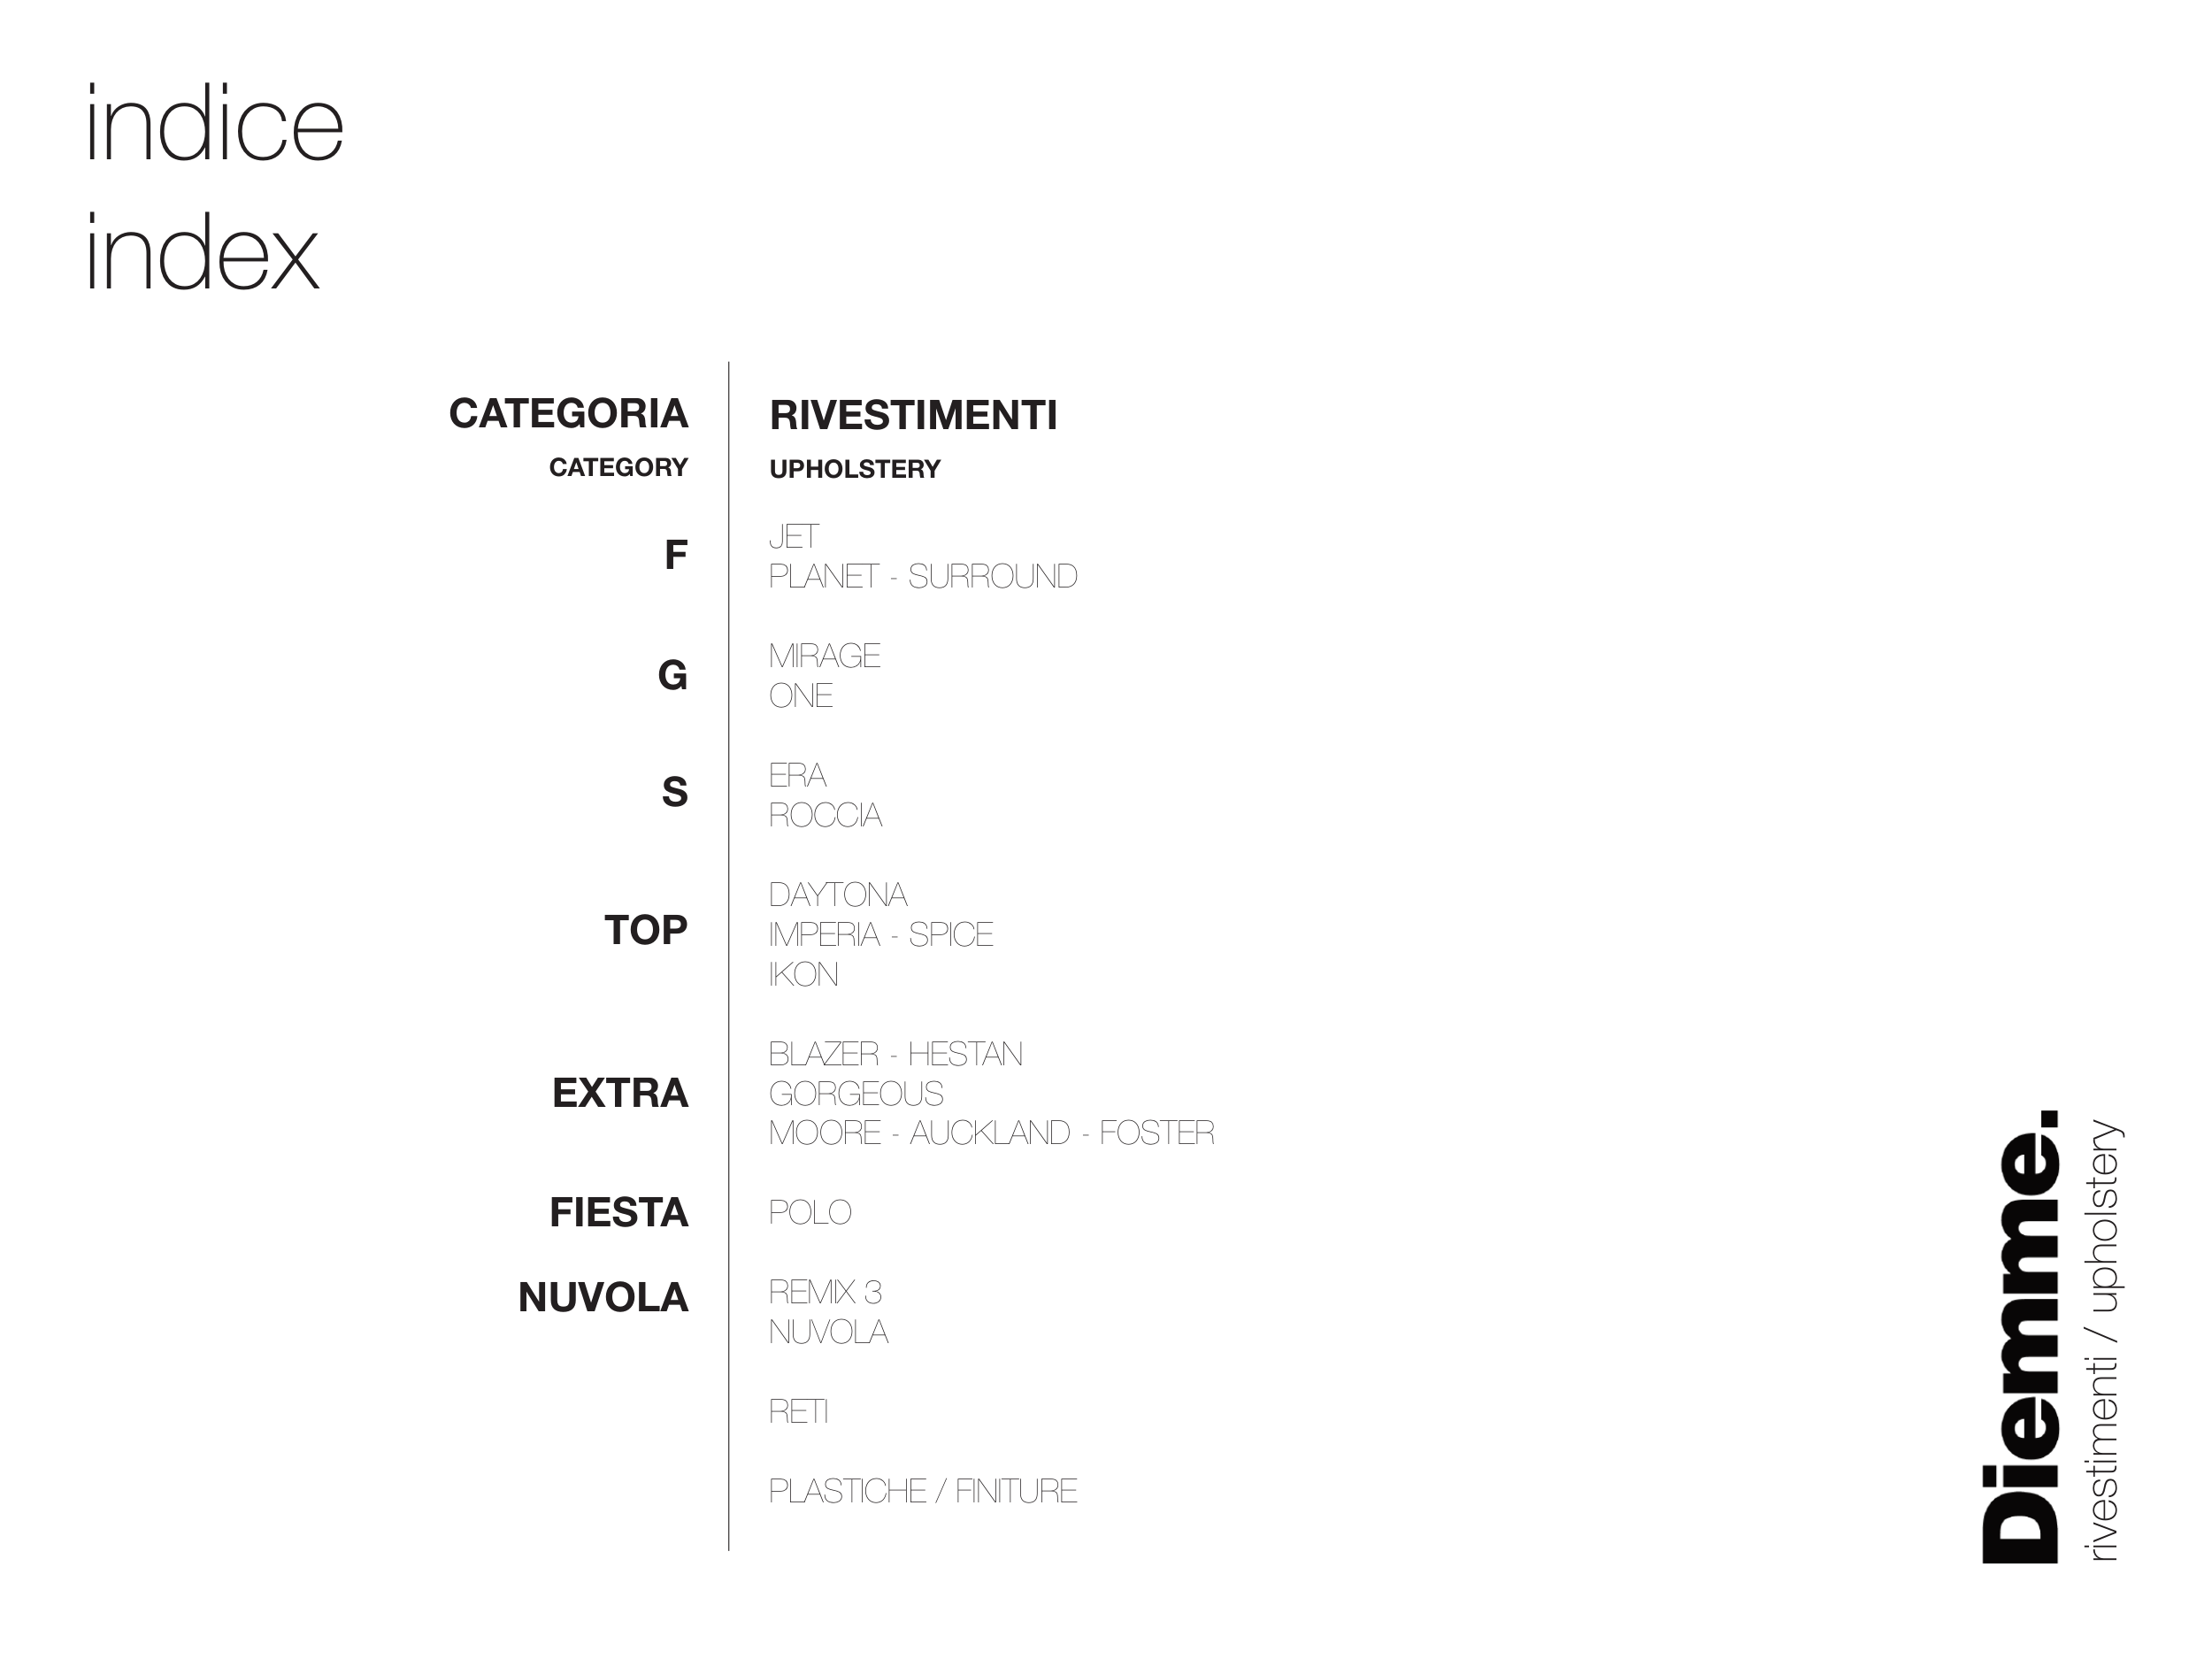Click the JET upholstery index entry
2212x1659 pixels.
tap(794, 537)
